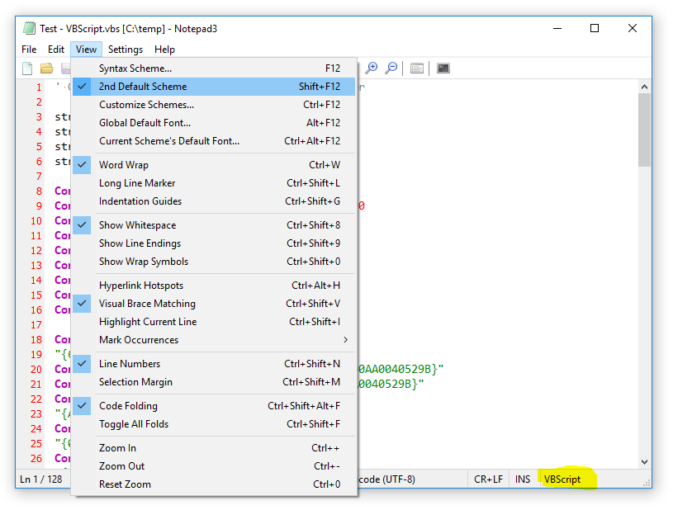Click line number 26 in margin
Image resolution: width=673 pixels, height=510 pixels.
(36, 459)
